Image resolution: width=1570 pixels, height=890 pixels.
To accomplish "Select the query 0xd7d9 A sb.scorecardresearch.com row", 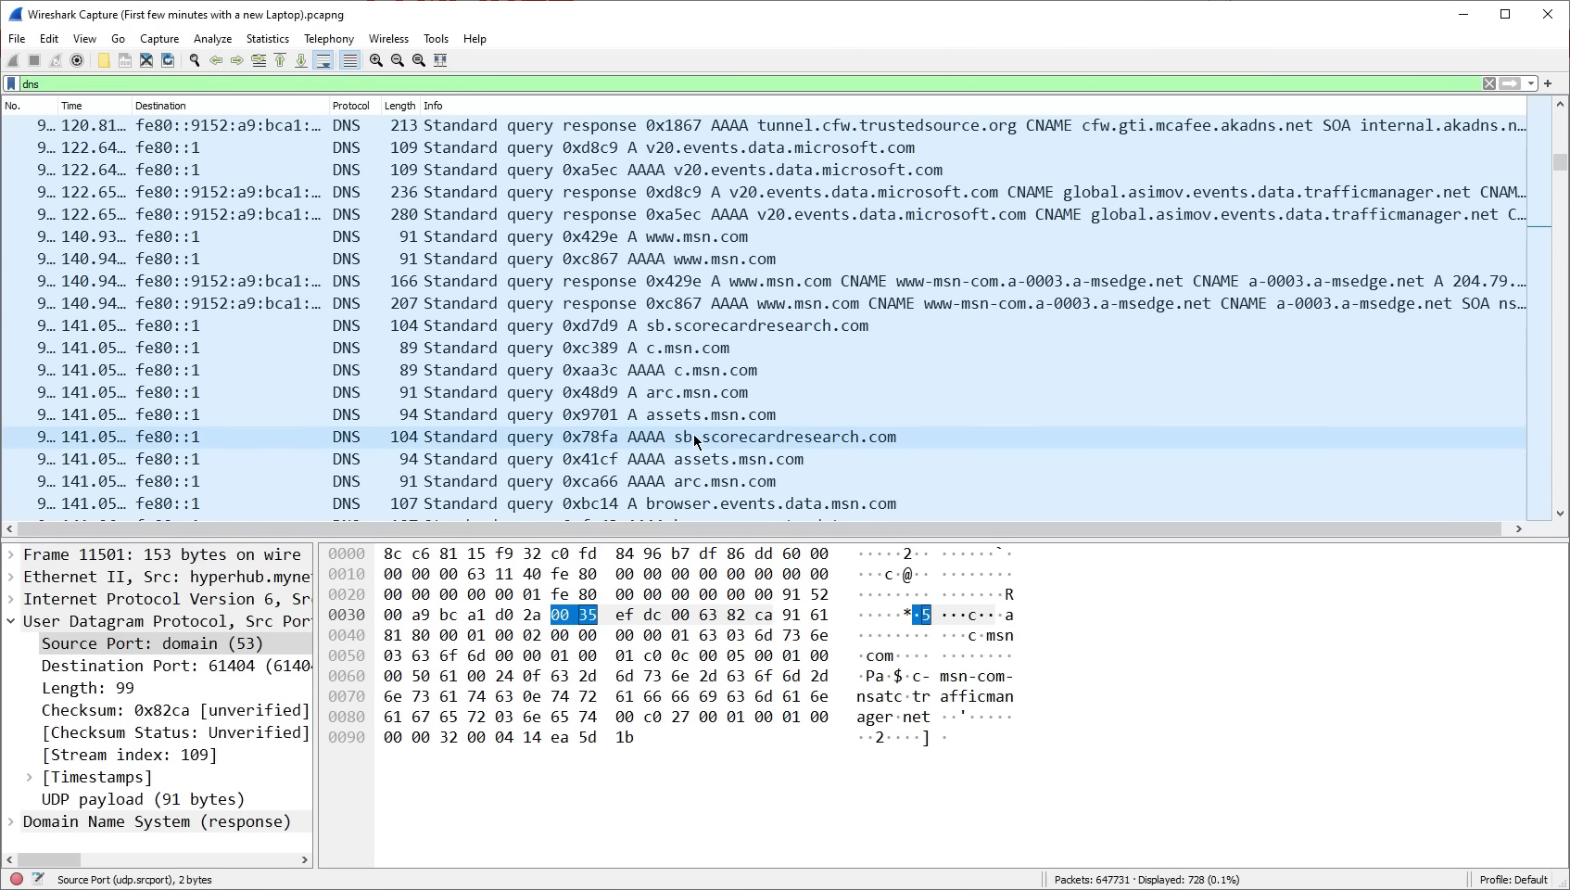I will coord(764,325).
